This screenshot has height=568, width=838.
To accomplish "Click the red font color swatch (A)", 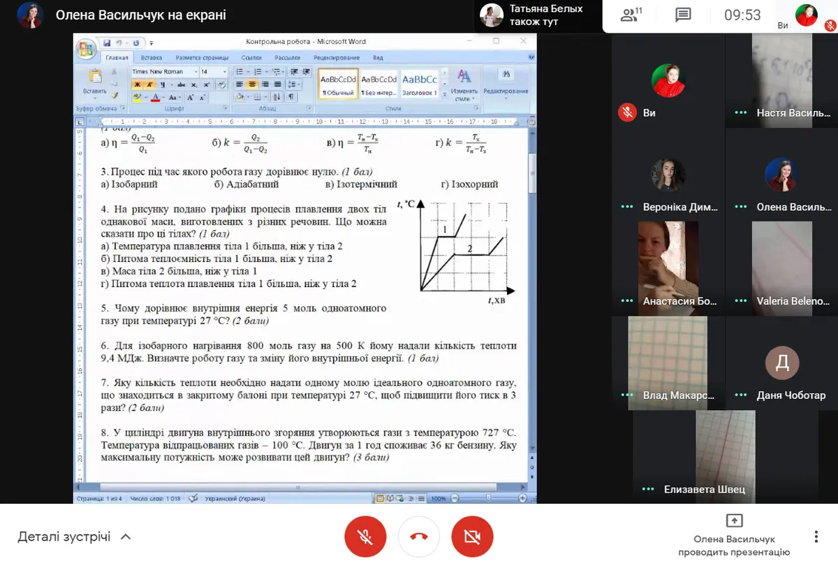I will [x=155, y=98].
